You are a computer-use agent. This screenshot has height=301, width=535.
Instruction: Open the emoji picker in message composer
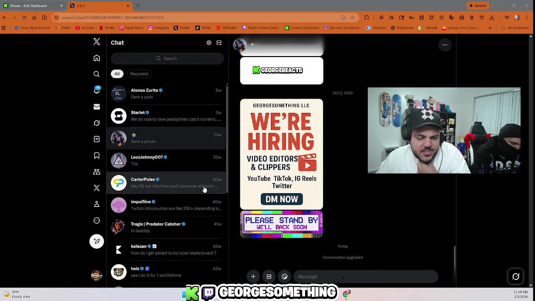pyautogui.click(x=285, y=276)
